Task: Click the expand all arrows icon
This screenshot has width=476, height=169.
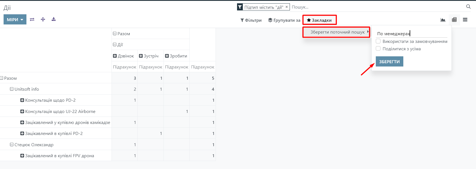Action: click(x=43, y=20)
